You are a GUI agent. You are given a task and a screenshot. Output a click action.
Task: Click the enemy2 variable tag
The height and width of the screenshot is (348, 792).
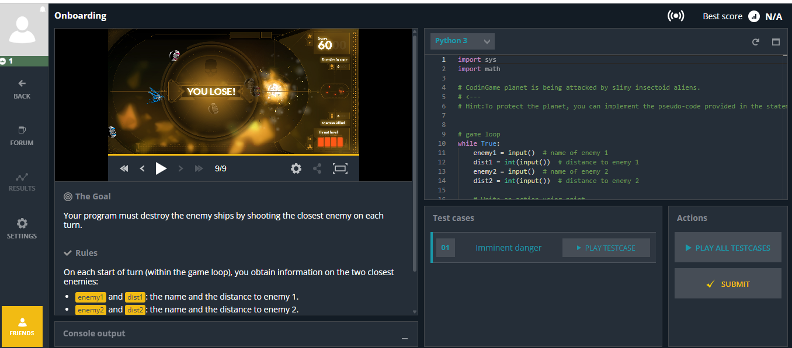tap(91, 310)
